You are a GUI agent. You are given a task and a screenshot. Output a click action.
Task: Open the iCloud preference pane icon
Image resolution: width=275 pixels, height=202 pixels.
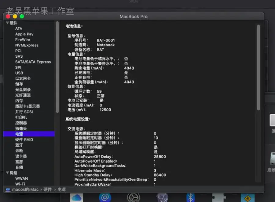coord(76,198)
